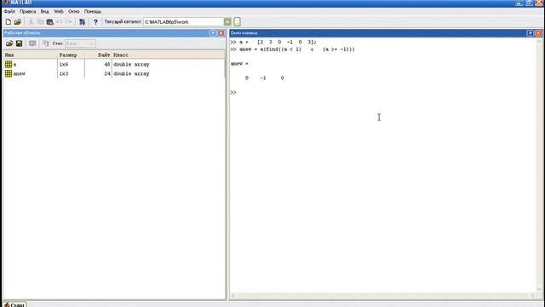
Task: Open the Окно menu
Action: point(74,11)
